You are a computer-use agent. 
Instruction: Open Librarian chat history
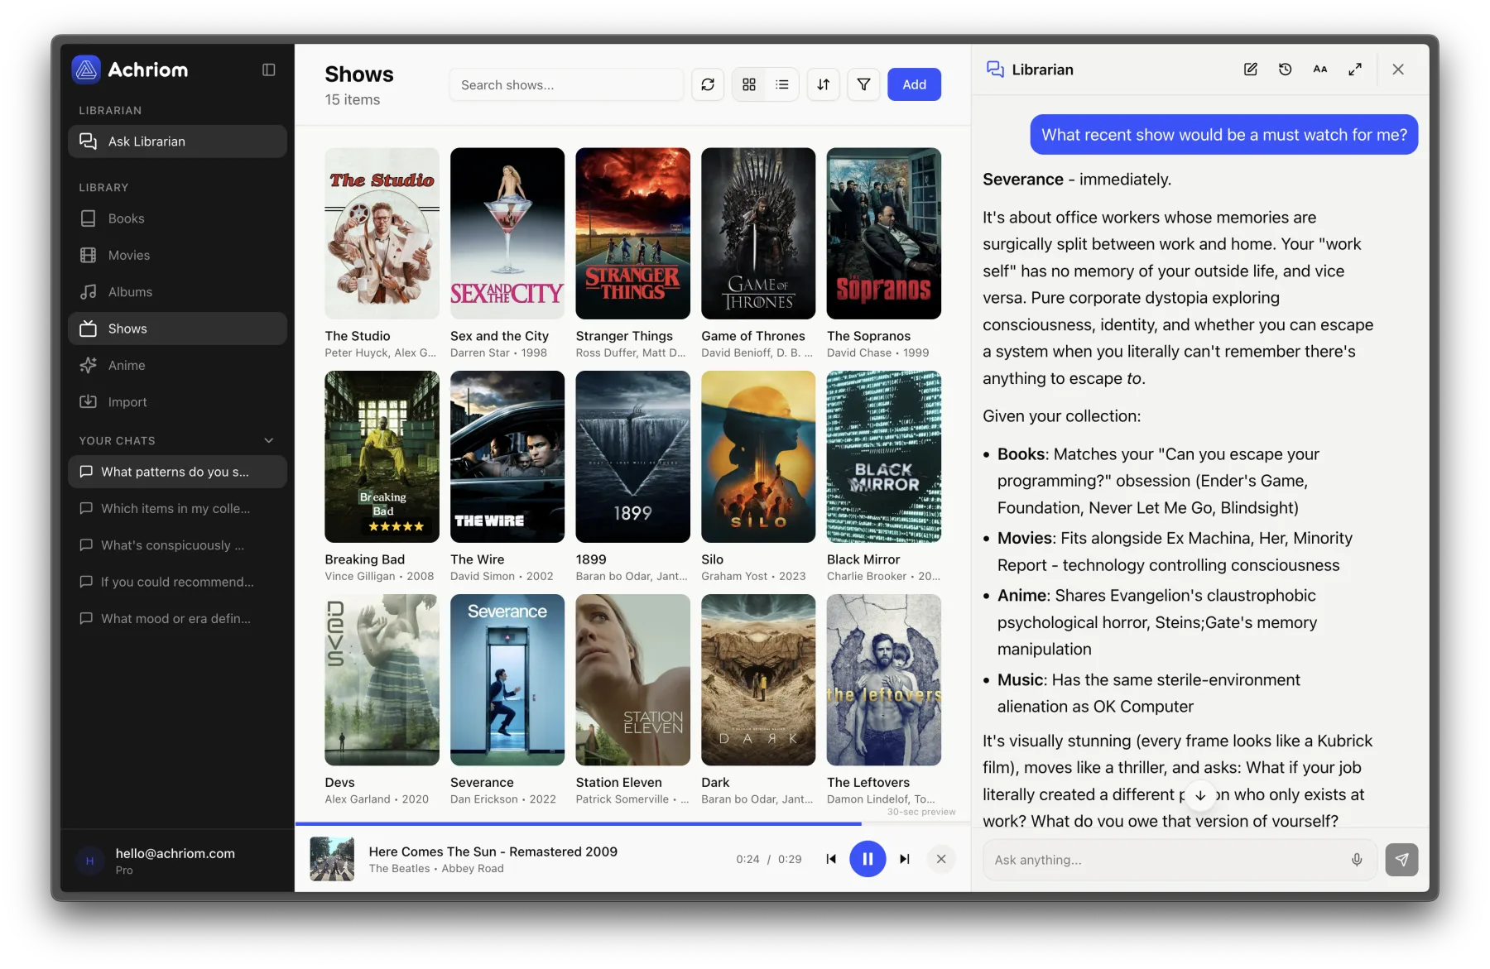[x=1285, y=70]
